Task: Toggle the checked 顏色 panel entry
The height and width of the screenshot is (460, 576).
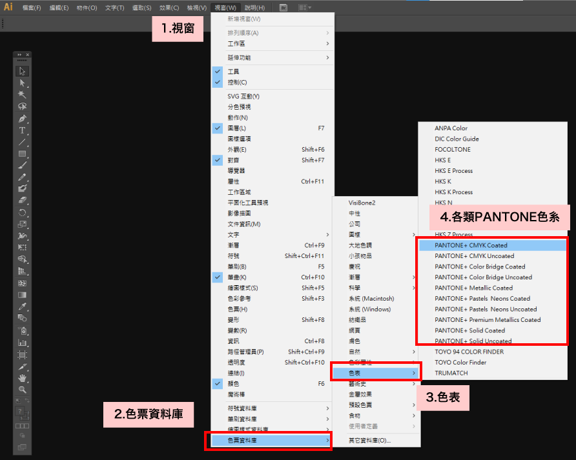Action: point(273,384)
